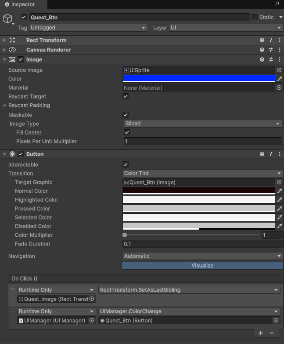Open Material object picker

click(279, 88)
